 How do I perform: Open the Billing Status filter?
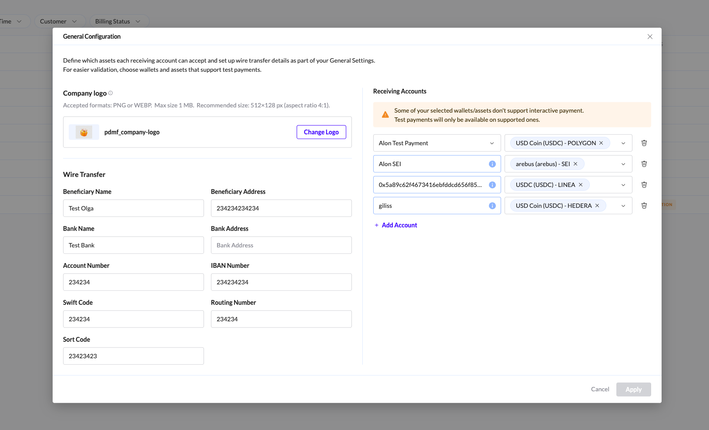point(118,21)
